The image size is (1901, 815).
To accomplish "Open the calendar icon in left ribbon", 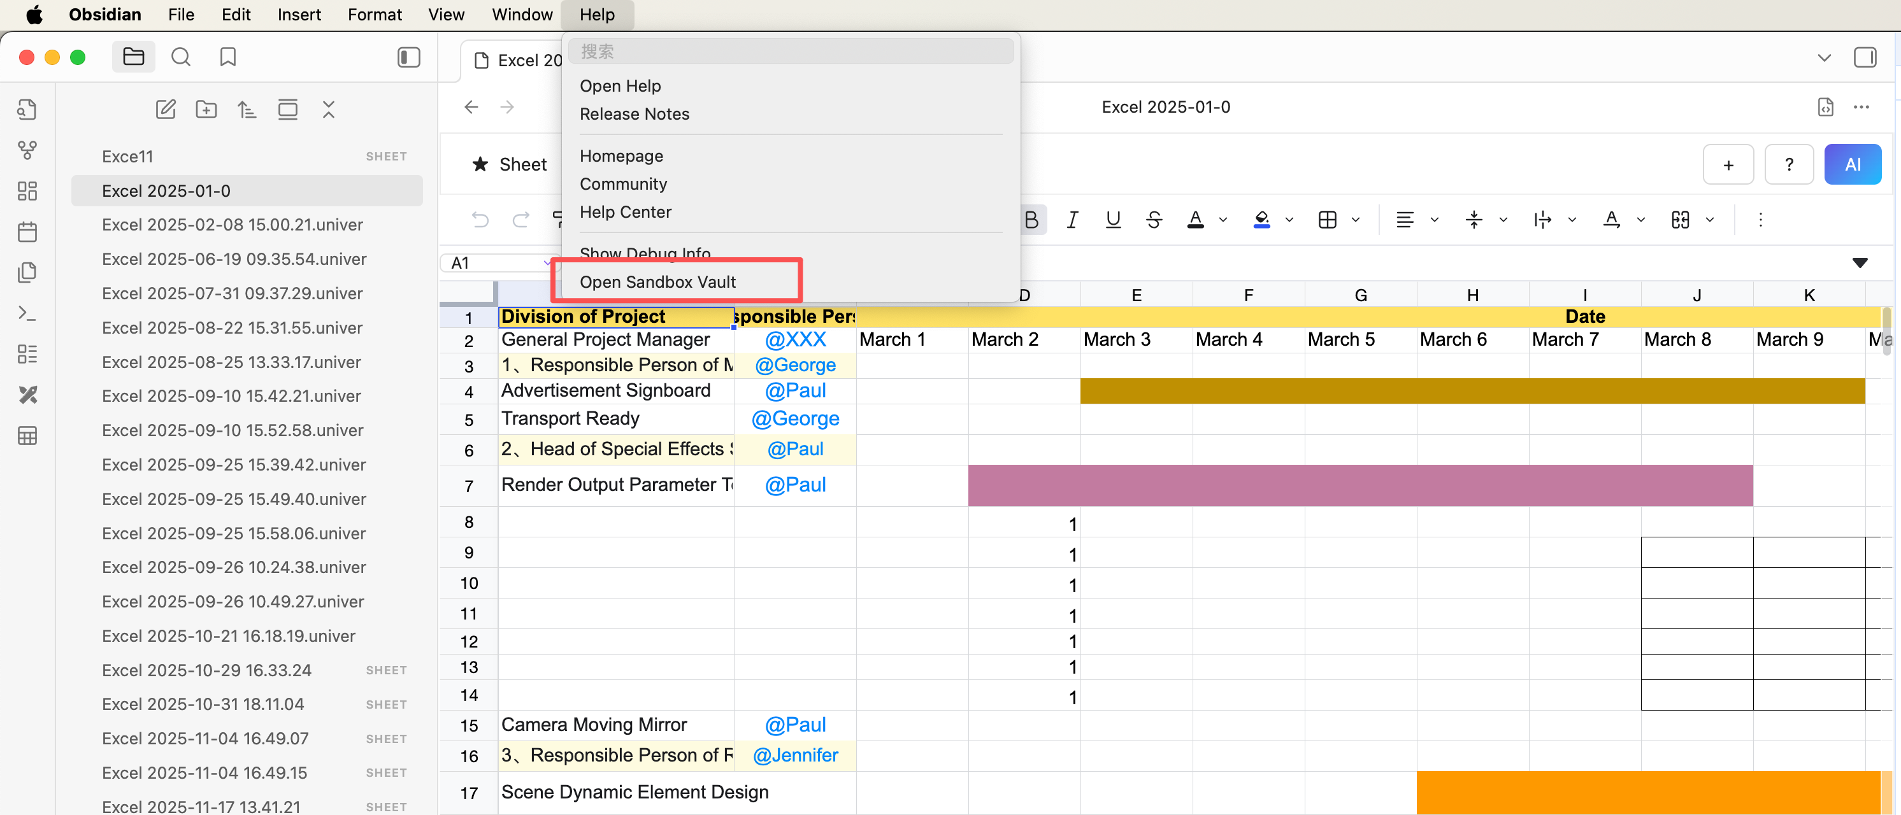I will [x=27, y=232].
